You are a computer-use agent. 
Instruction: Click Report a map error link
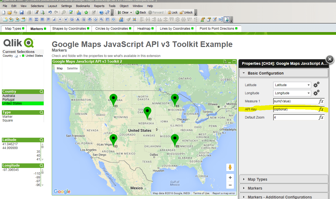pyautogui.click(x=224, y=193)
